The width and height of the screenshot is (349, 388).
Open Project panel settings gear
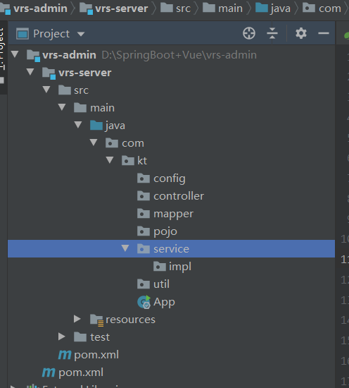pyautogui.click(x=301, y=33)
